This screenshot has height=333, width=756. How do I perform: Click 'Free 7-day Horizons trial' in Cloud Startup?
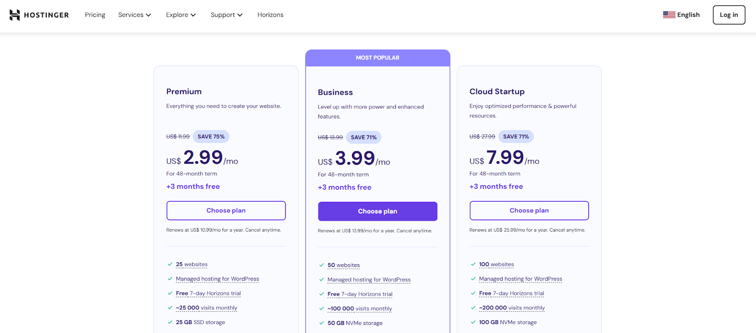coord(512,293)
